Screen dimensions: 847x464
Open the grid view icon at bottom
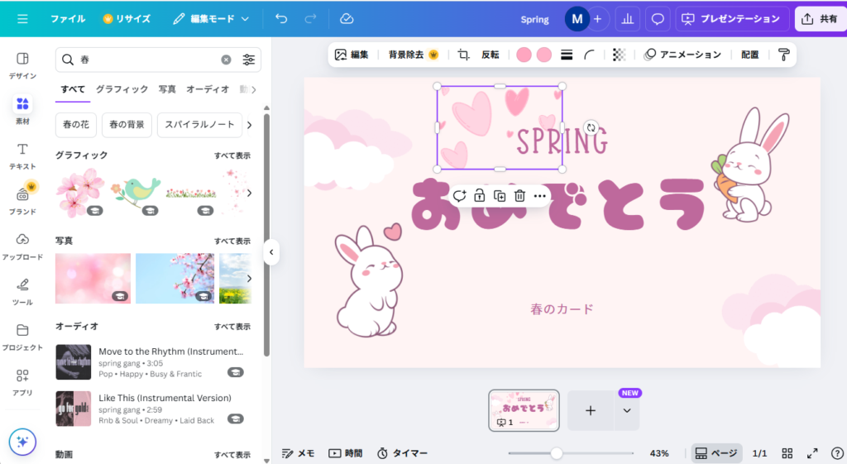click(787, 453)
